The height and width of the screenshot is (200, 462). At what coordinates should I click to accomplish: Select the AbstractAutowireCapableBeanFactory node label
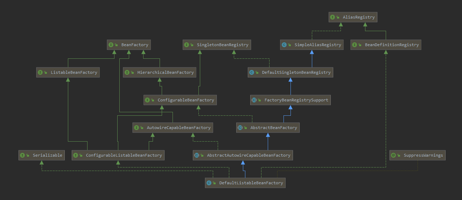(248, 155)
